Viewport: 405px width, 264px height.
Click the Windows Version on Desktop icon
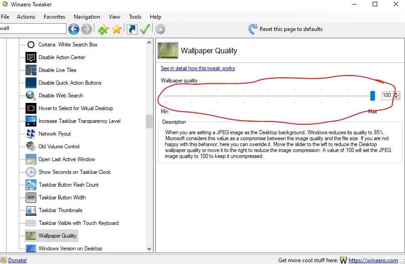(x=31, y=248)
